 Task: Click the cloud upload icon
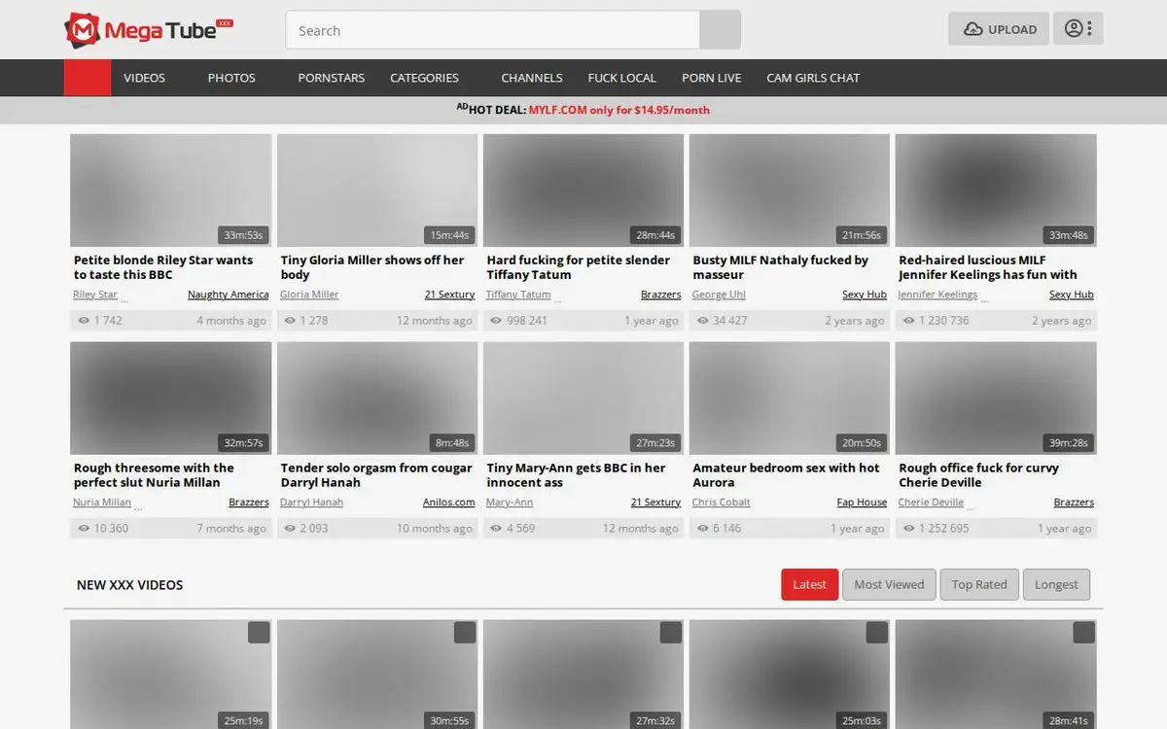click(x=973, y=29)
